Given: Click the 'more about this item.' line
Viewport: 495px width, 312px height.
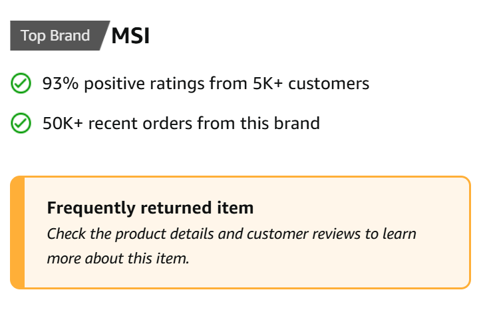Looking at the screenshot, I should pyautogui.click(x=118, y=259).
